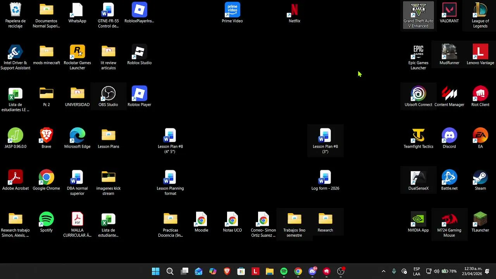The image size is (496, 279).
Task: Open NVIDIA App desktop shortcut
Action: pyautogui.click(x=418, y=222)
